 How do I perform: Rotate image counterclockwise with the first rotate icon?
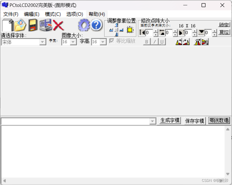(179, 42)
